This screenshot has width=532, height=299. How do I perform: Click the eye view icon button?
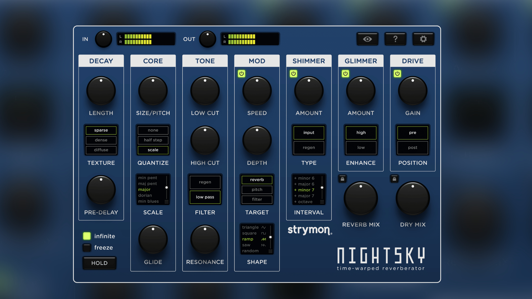coord(367,39)
